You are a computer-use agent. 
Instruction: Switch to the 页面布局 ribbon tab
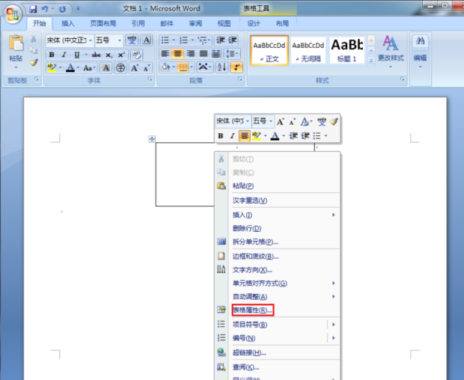(103, 23)
